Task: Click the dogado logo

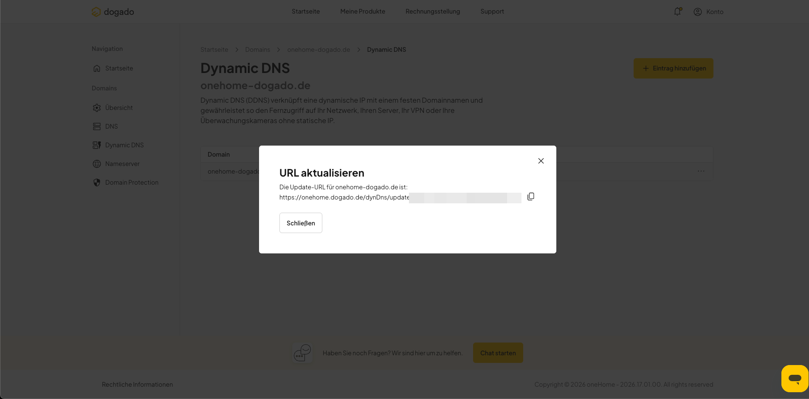Action: [x=113, y=12]
